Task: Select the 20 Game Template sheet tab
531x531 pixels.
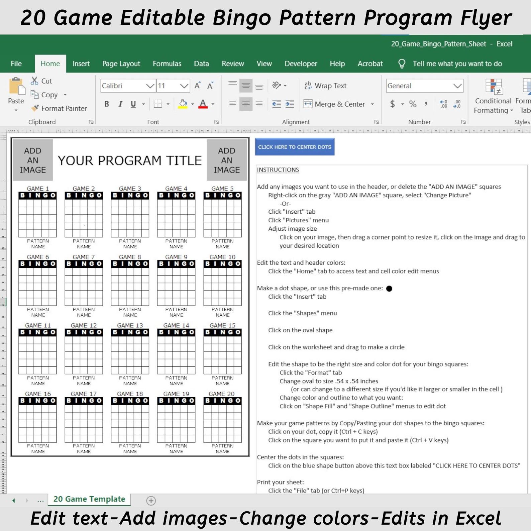Action: (x=89, y=499)
